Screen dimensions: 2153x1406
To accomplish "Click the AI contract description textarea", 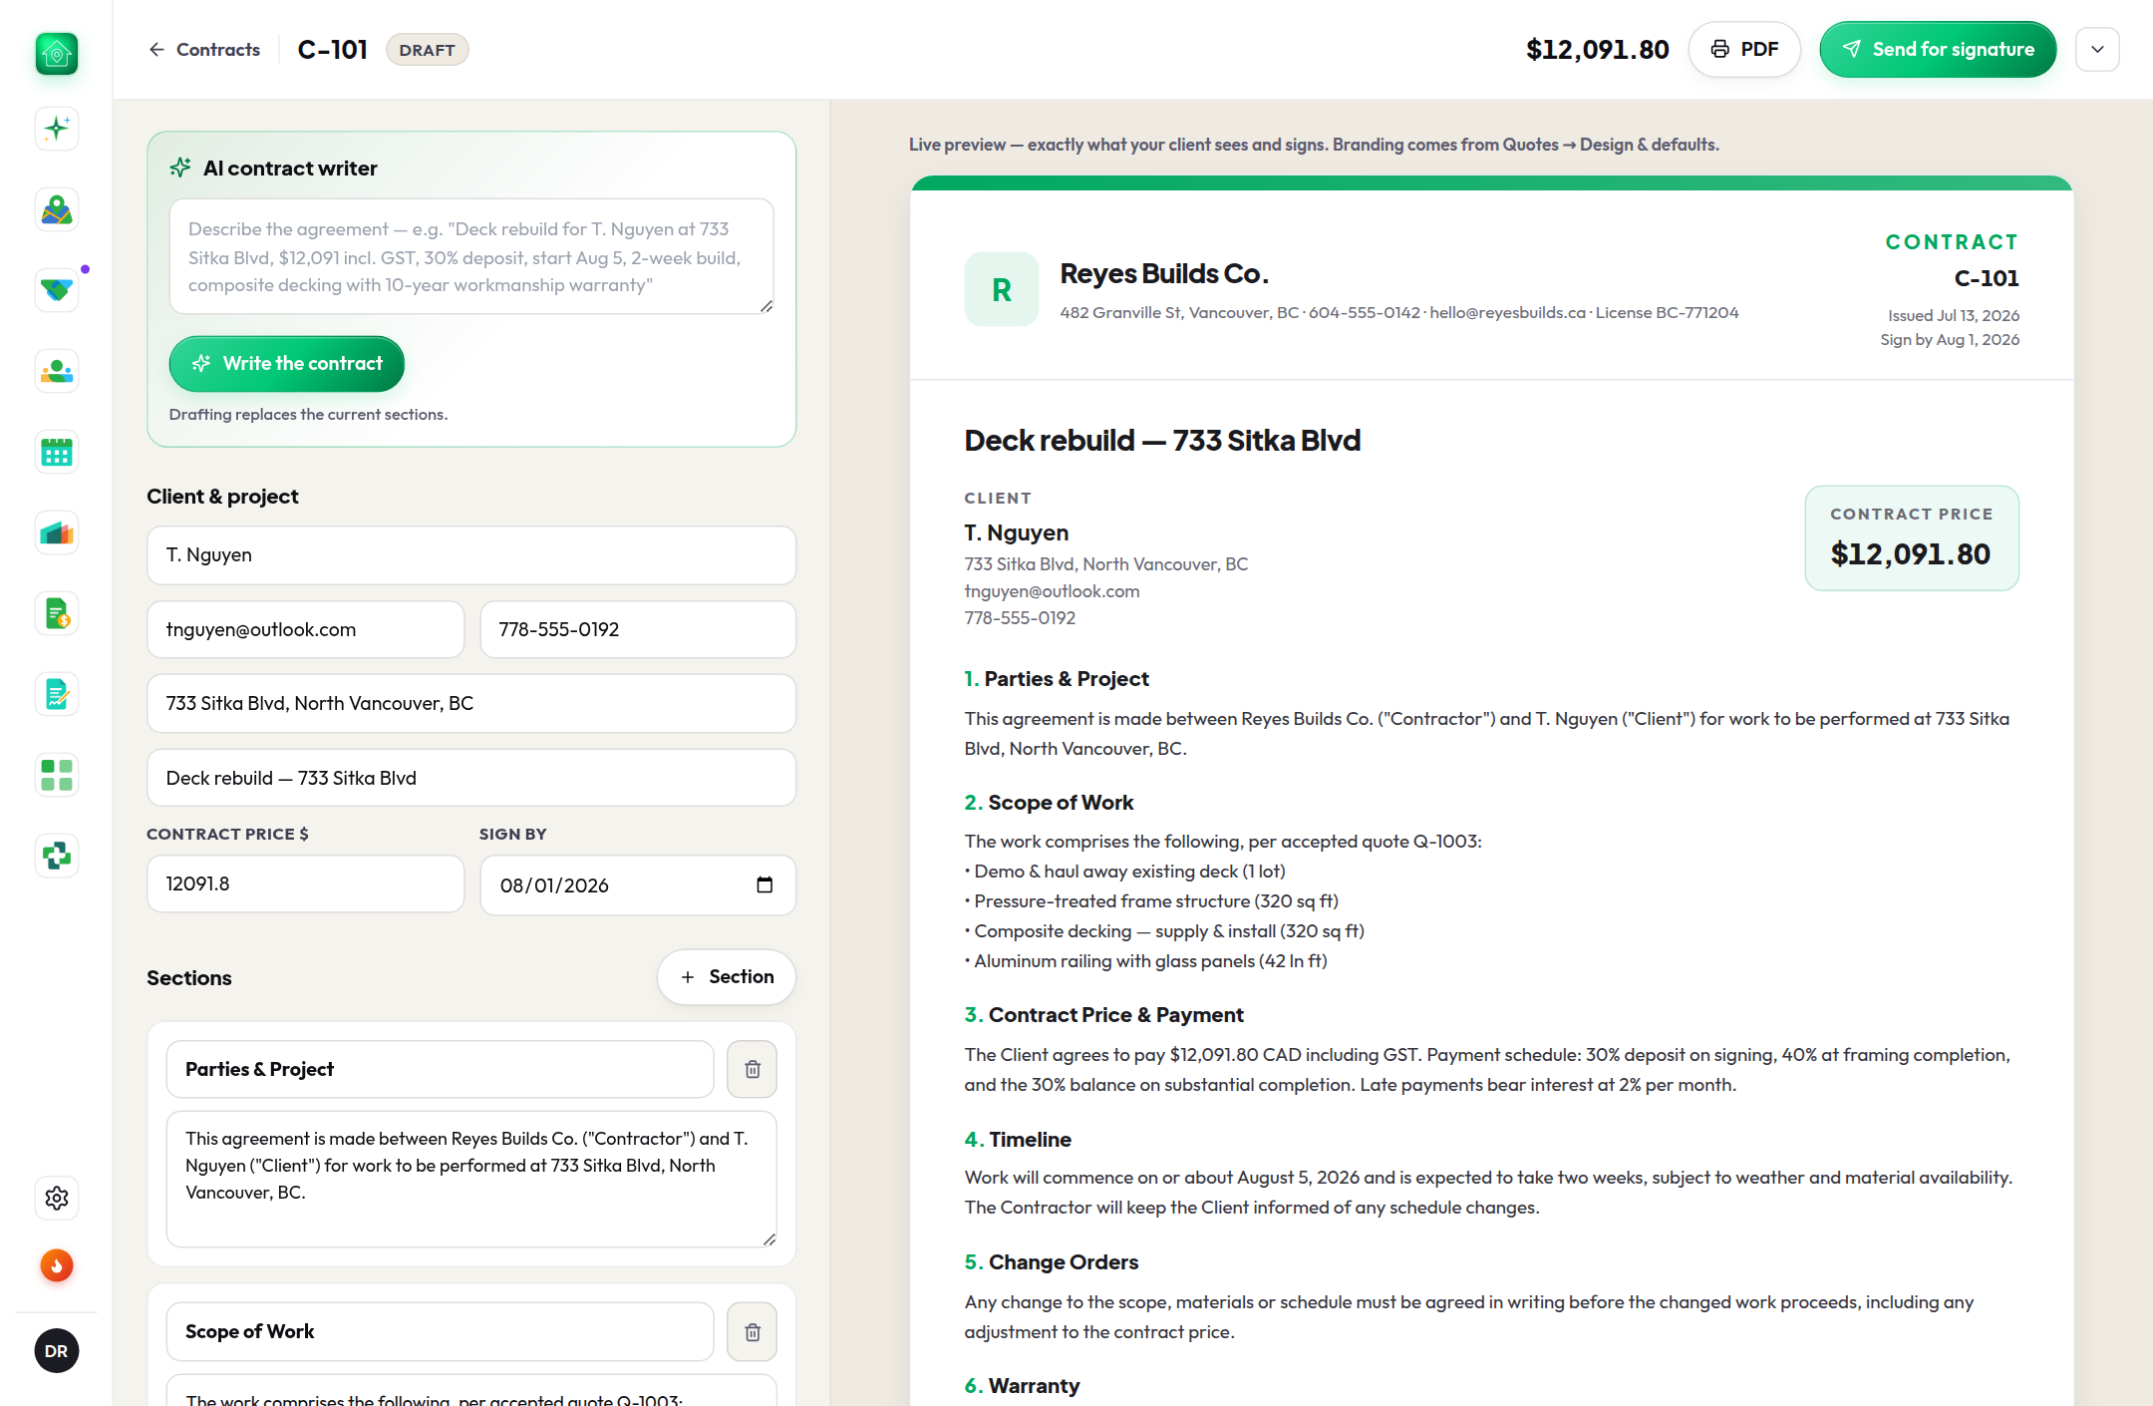I will point(471,256).
